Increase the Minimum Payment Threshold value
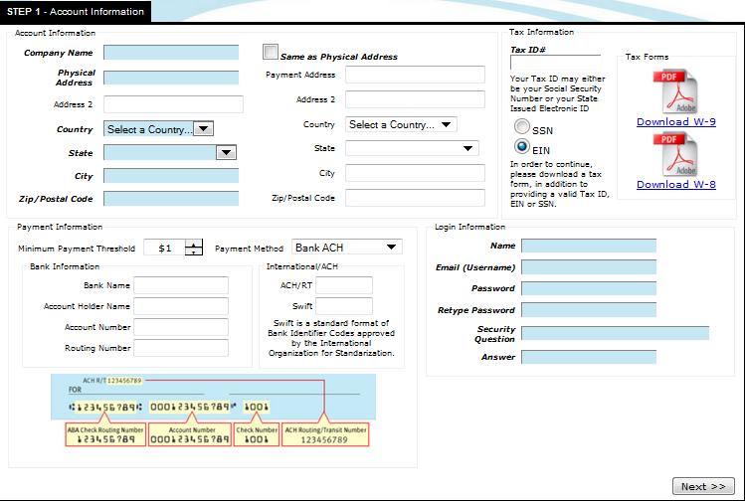Screen dimensions: 745x502 (194, 244)
